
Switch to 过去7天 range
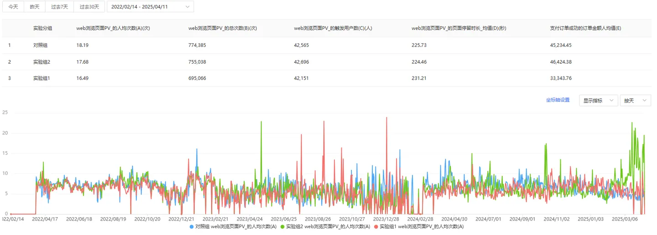pyautogui.click(x=59, y=7)
